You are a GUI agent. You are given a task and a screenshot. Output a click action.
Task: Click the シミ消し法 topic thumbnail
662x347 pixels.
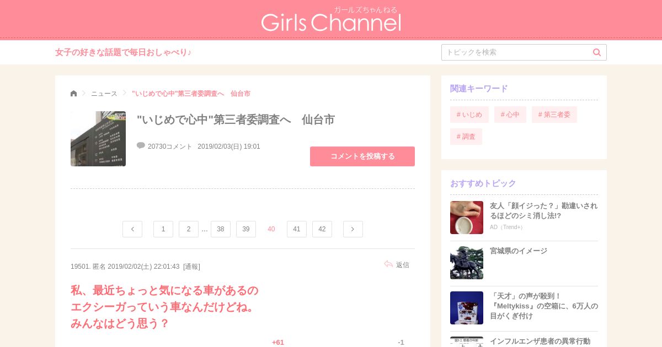(x=467, y=218)
